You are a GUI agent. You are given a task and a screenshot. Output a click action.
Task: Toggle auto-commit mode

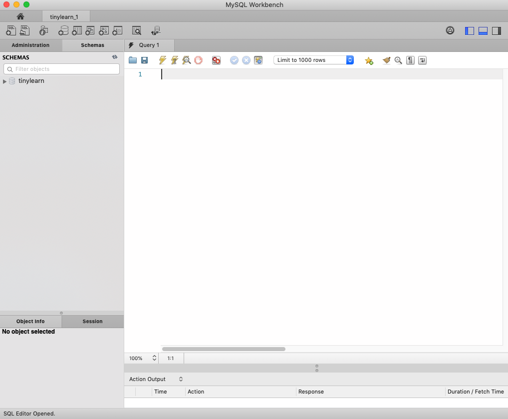258,60
